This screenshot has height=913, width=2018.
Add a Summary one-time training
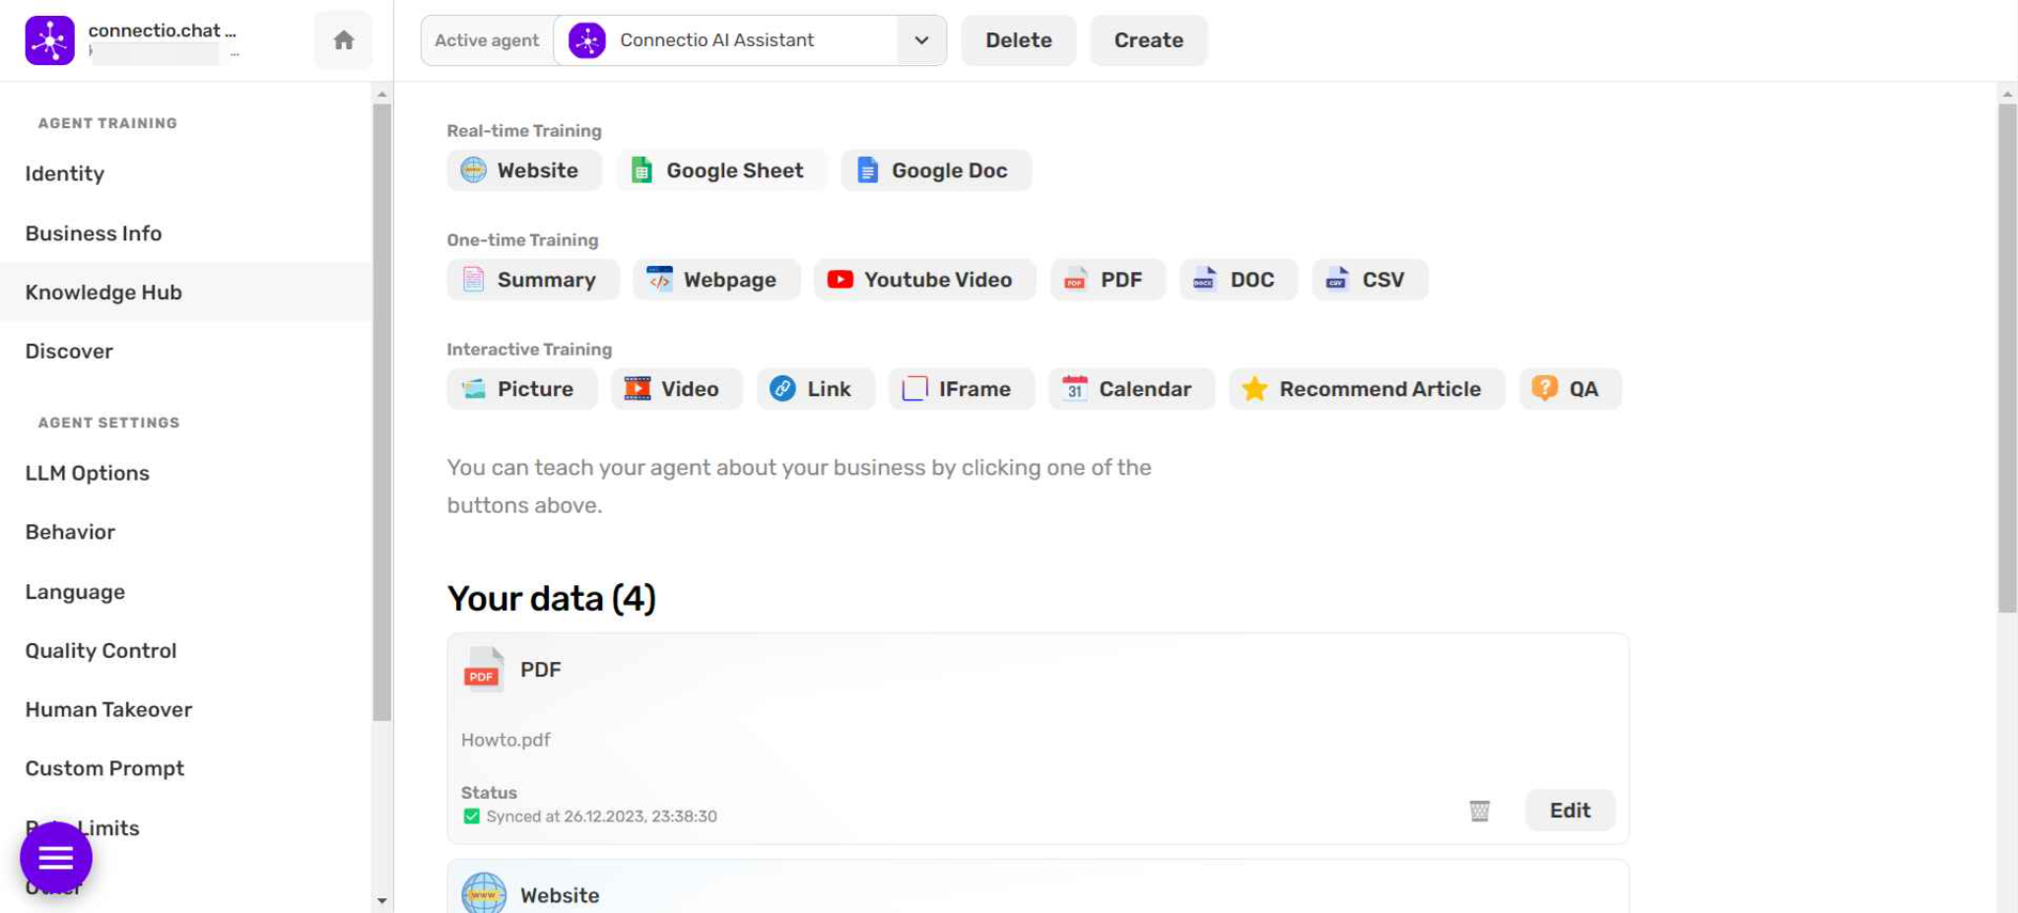coord(532,280)
